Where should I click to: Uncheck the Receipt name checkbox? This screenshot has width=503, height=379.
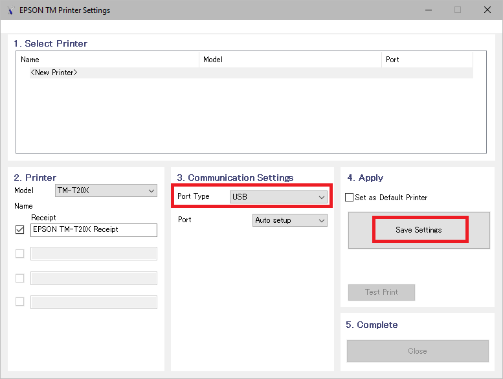click(20, 230)
